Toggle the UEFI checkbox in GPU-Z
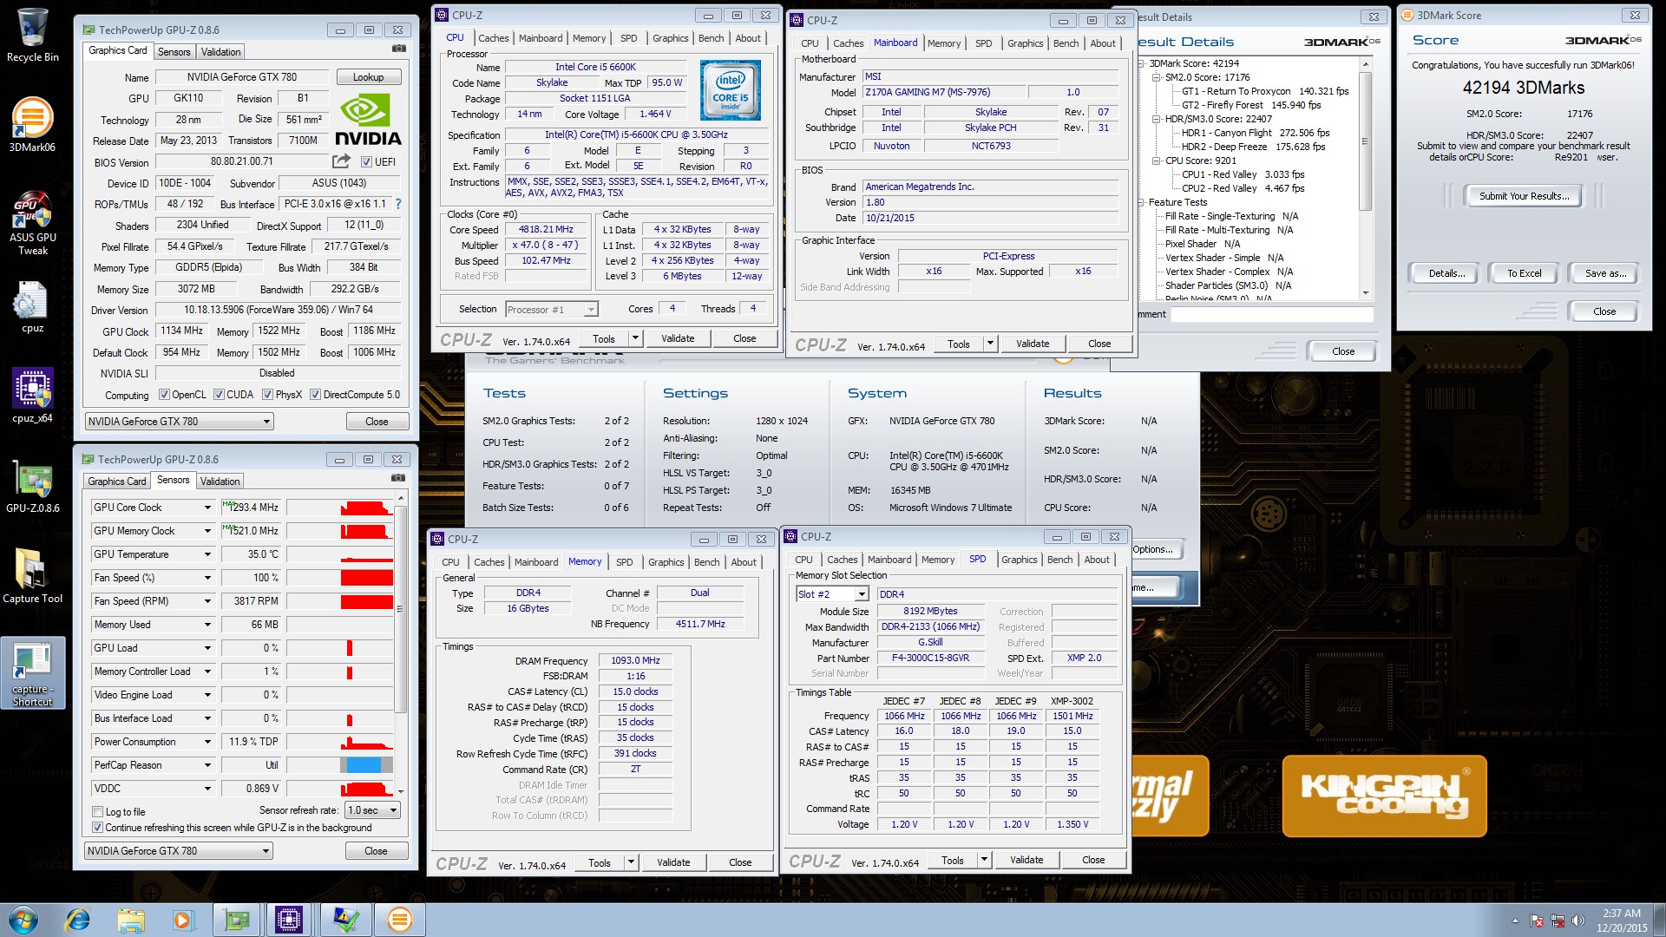This screenshot has height=937, width=1666. (x=366, y=162)
